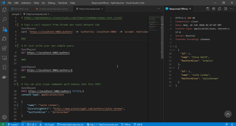
Task: Click the sample folder in the breadcrumb
Action: click(x=15, y=14)
